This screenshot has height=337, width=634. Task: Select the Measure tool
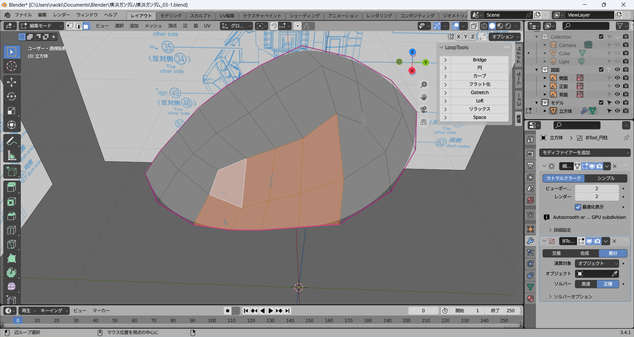(12, 156)
